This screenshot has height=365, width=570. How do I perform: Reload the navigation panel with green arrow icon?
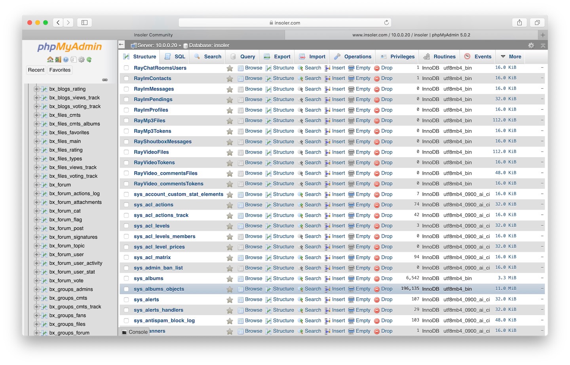pos(89,60)
